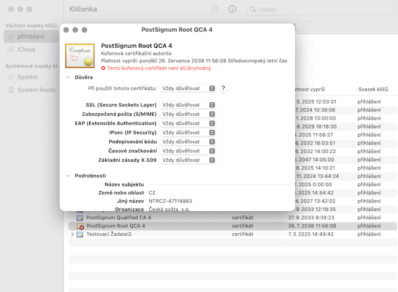398x292 pixels.
Task: Select přihlášení keychain in sidebar
Action: (31, 37)
